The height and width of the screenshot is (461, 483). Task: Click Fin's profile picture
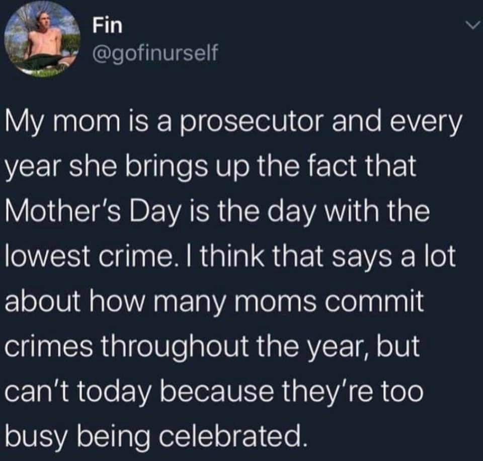tap(43, 40)
